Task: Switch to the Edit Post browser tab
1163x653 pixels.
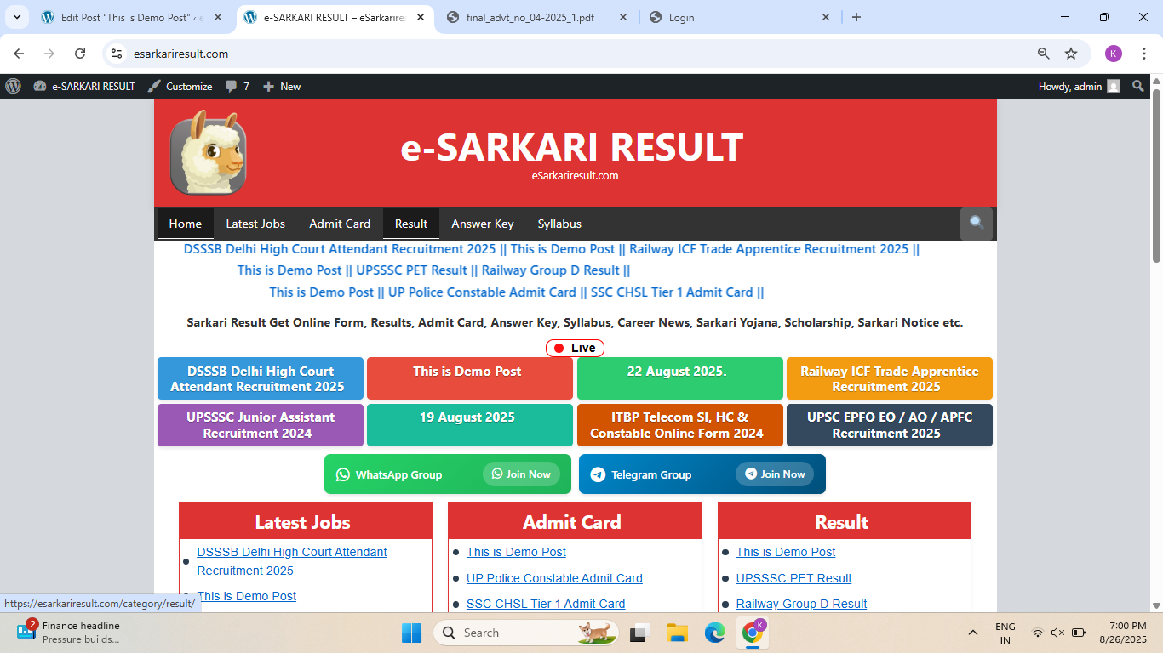Action: pos(131,17)
